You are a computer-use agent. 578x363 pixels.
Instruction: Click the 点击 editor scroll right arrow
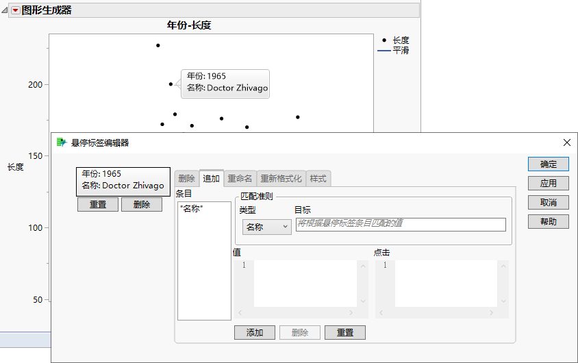(x=492, y=312)
